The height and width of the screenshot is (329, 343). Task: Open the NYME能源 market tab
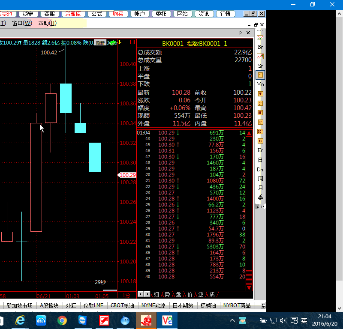pos(153,305)
